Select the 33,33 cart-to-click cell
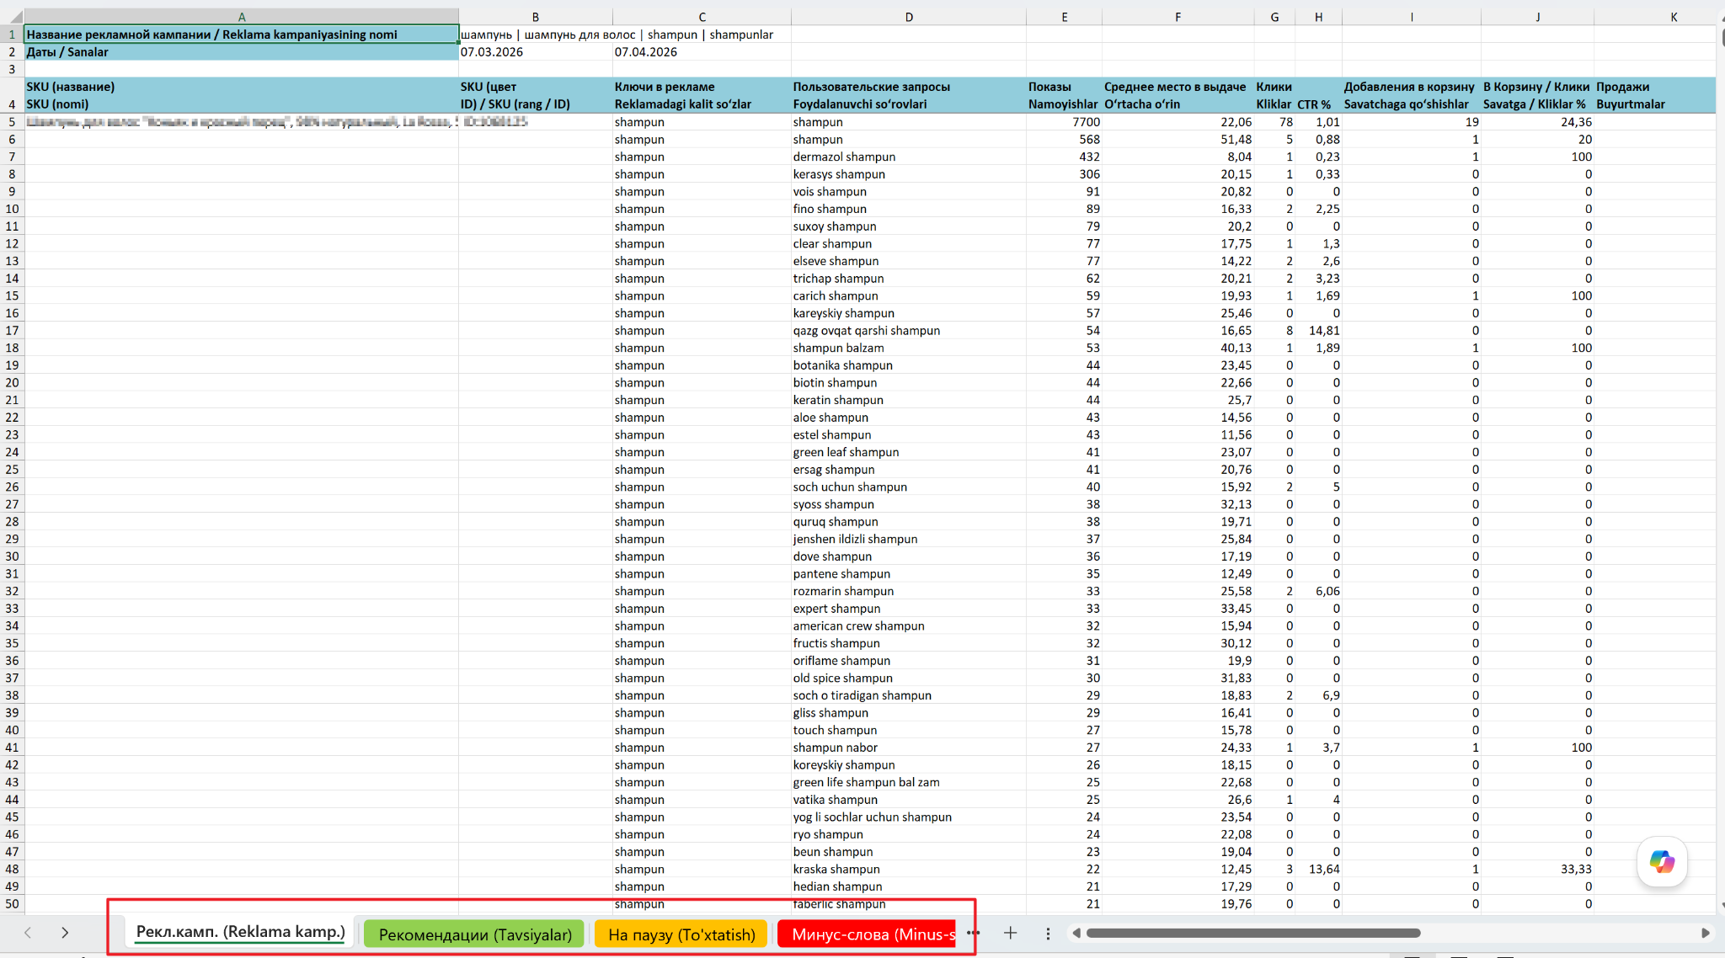The image size is (1725, 958). pyautogui.click(x=1538, y=869)
